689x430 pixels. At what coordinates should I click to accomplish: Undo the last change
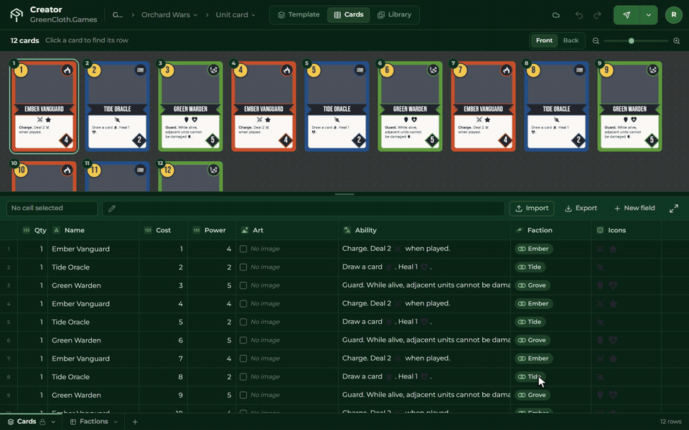[x=579, y=15]
